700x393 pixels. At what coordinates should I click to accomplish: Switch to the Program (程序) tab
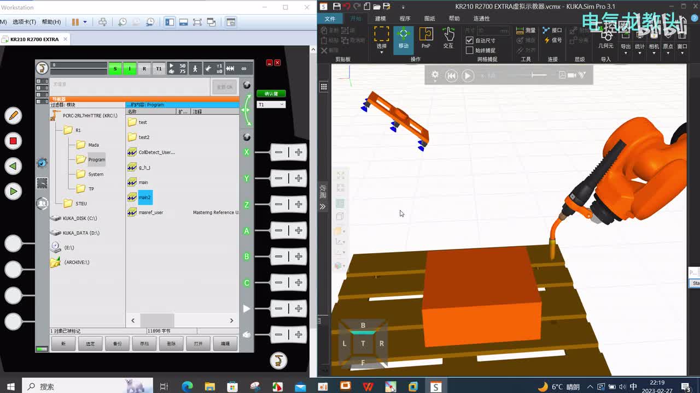point(405,19)
